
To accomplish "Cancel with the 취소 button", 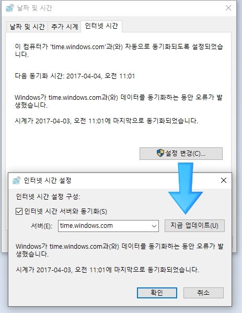I will [x=203, y=293].
